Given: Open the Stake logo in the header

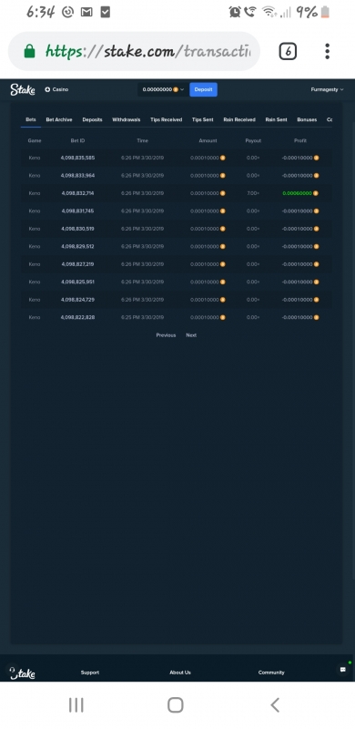Looking at the screenshot, I should (23, 89).
